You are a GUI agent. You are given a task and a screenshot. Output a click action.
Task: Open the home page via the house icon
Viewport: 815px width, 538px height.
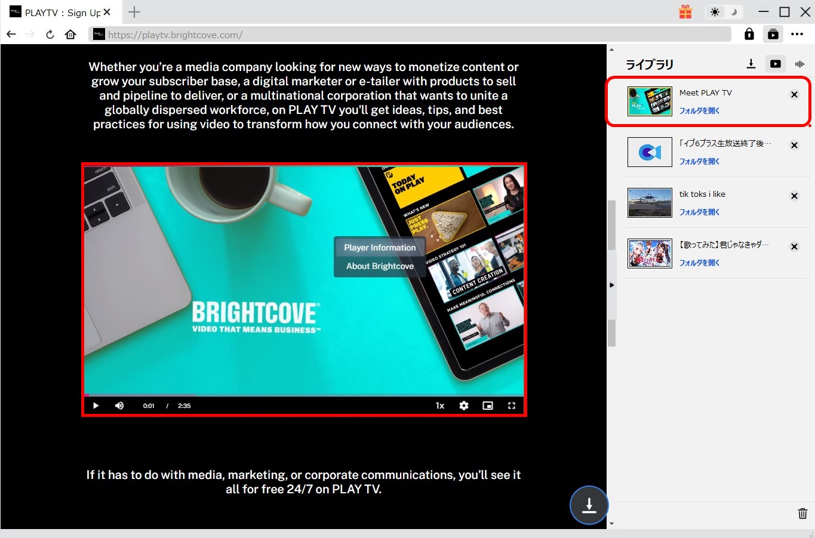pos(70,35)
